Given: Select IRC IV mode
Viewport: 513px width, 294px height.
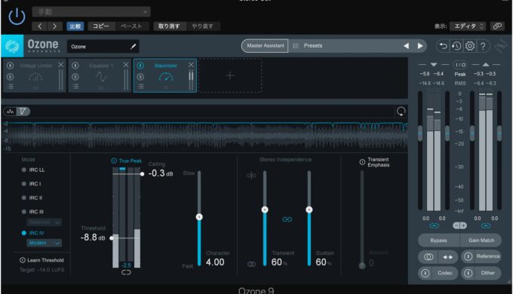Looking at the screenshot, I should tap(32, 233).
